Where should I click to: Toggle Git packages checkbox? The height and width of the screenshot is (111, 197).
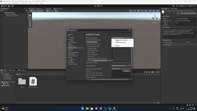(112, 52)
